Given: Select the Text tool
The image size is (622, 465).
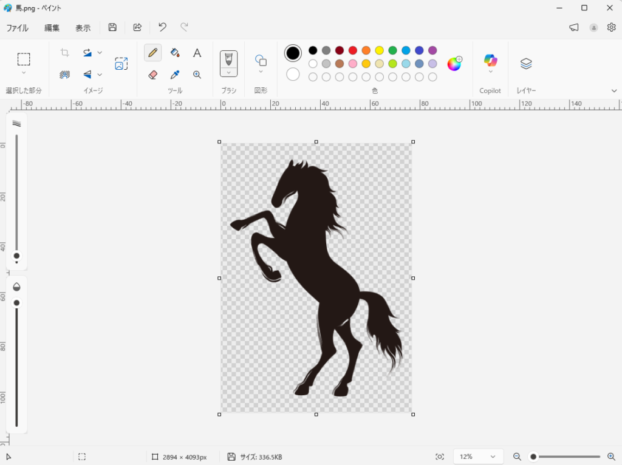Looking at the screenshot, I should (x=197, y=53).
